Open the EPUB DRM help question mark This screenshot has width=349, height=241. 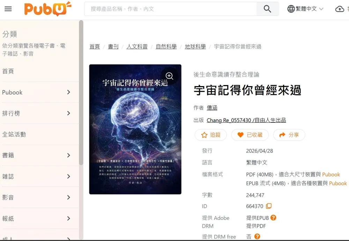[273, 218]
